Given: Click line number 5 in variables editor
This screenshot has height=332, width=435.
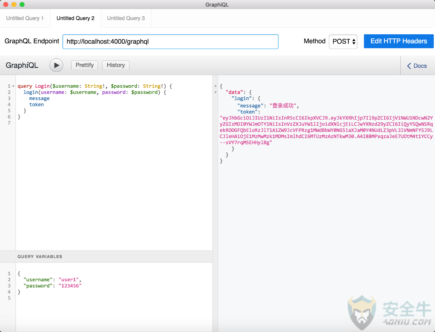Looking at the screenshot, I should click(x=9, y=298).
